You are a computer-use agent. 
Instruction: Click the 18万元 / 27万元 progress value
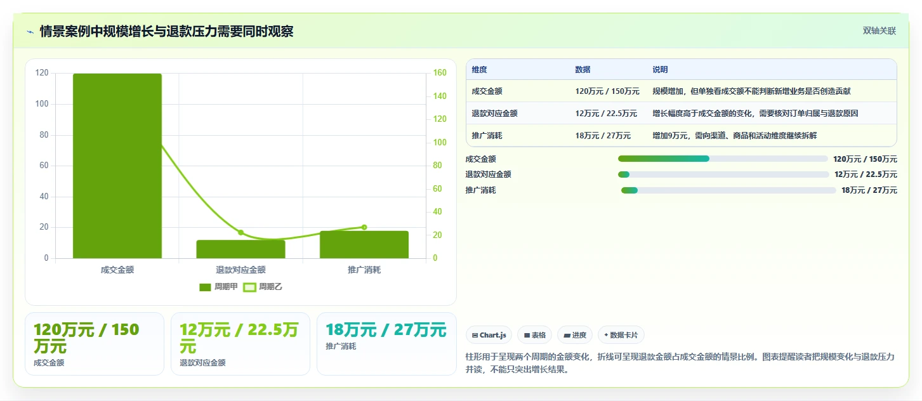(869, 190)
